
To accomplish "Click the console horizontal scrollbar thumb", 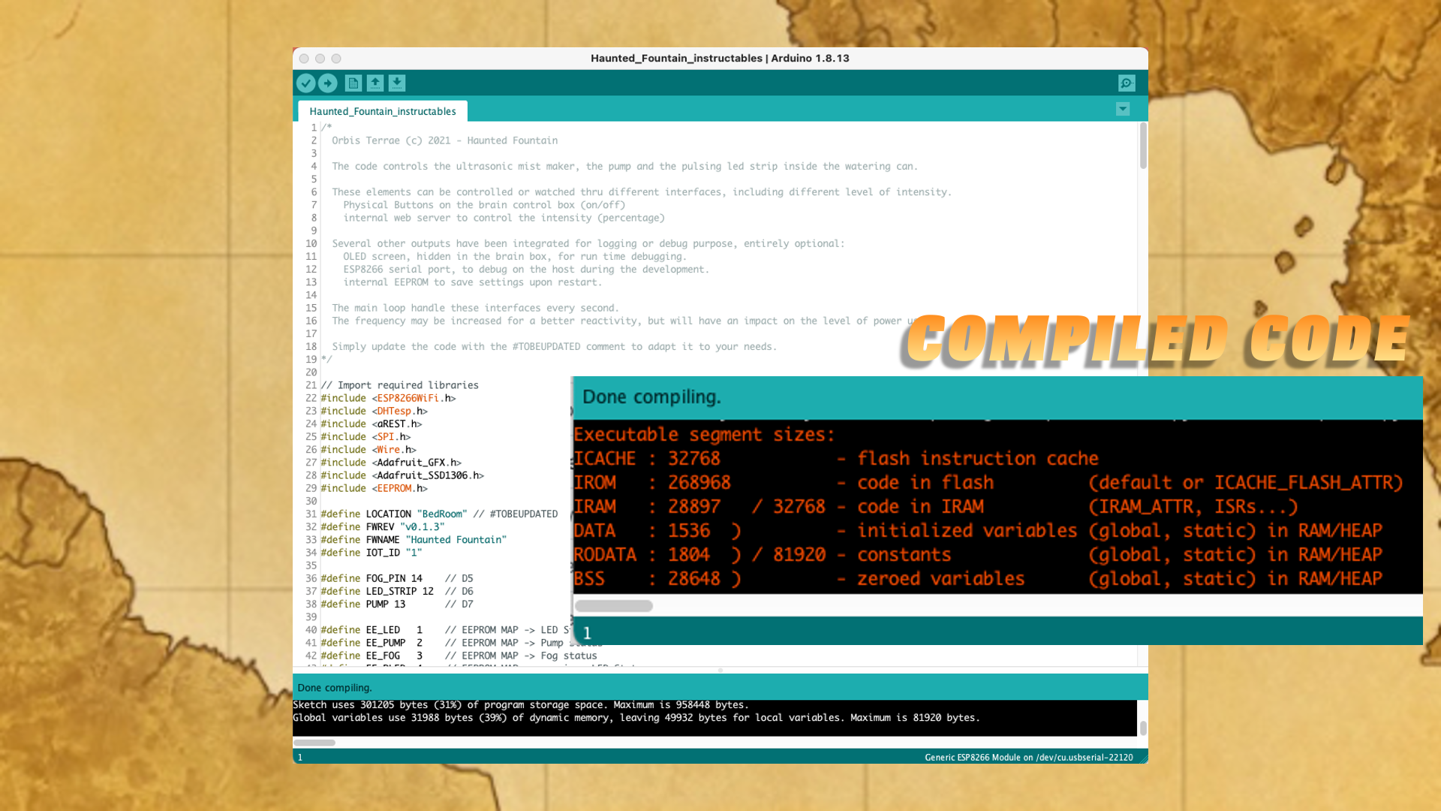I will coord(314,743).
